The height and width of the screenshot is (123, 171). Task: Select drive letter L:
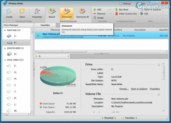point(16,105)
